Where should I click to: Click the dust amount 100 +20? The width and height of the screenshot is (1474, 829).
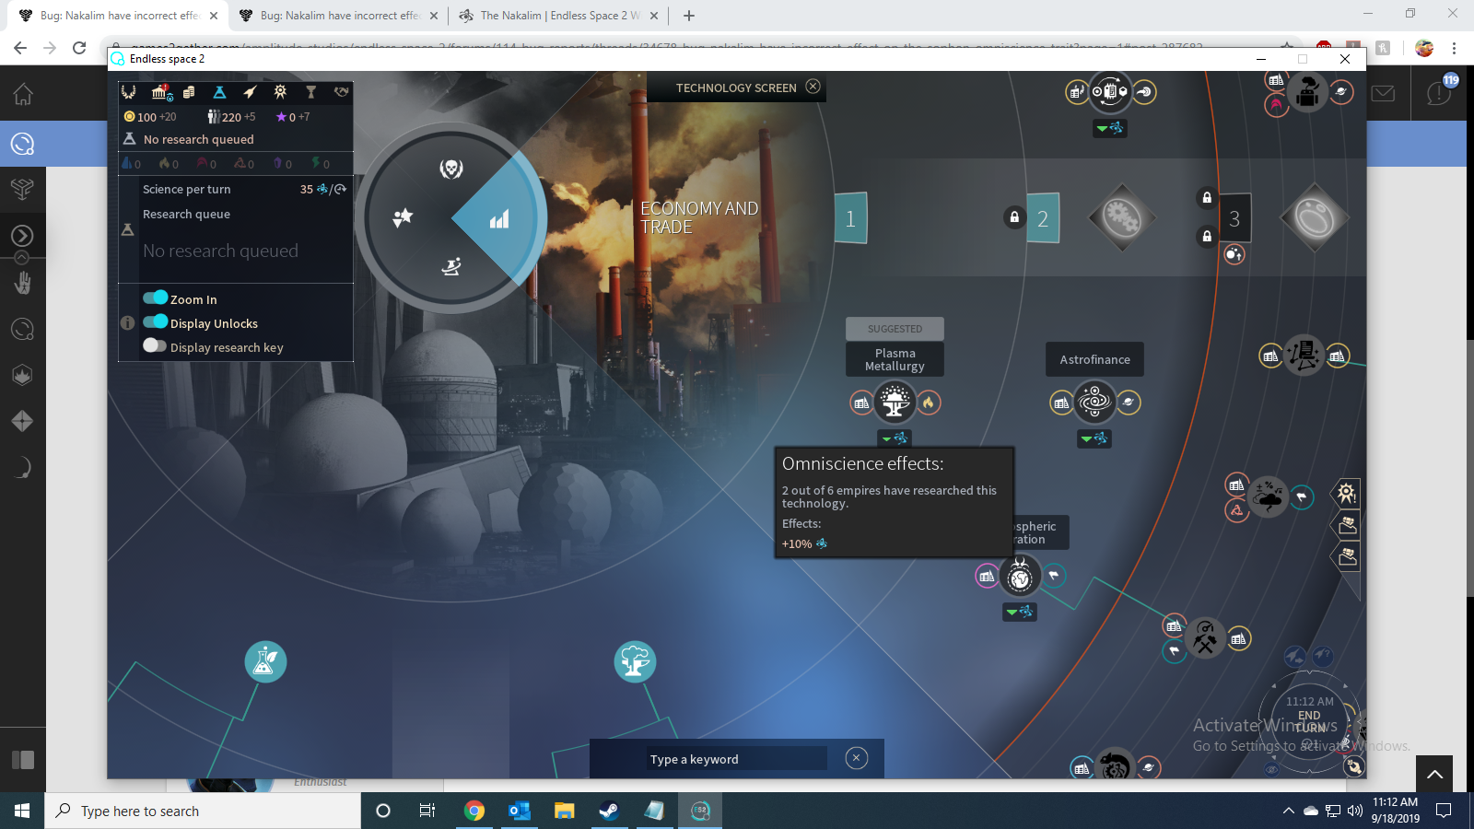pyautogui.click(x=150, y=117)
